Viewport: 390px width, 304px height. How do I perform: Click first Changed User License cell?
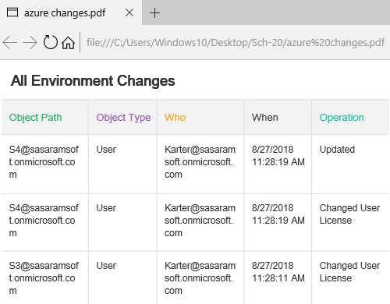(349, 214)
